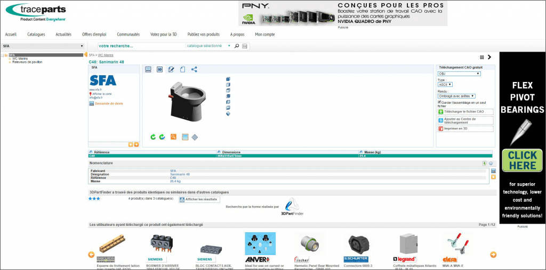546x270 pixels.
Task: Sort by the Référence column header
Action: (101, 152)
